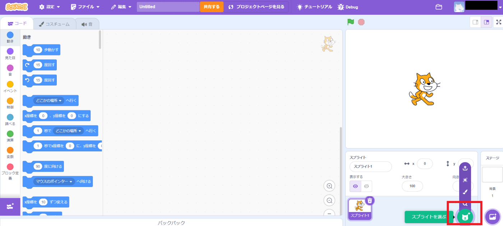Paint a new sprite brush icon
Screen dimensions: 503x226
(x=465, y=192)
